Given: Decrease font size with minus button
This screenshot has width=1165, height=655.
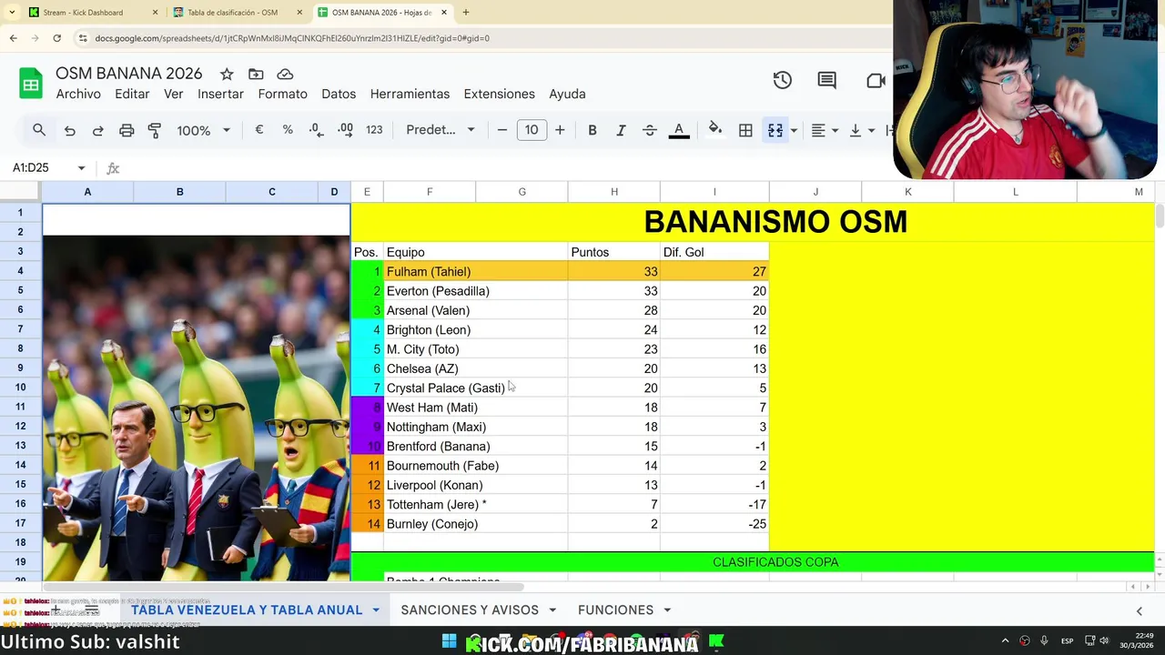Looking at the screenshot, I should tap(501, 130).
